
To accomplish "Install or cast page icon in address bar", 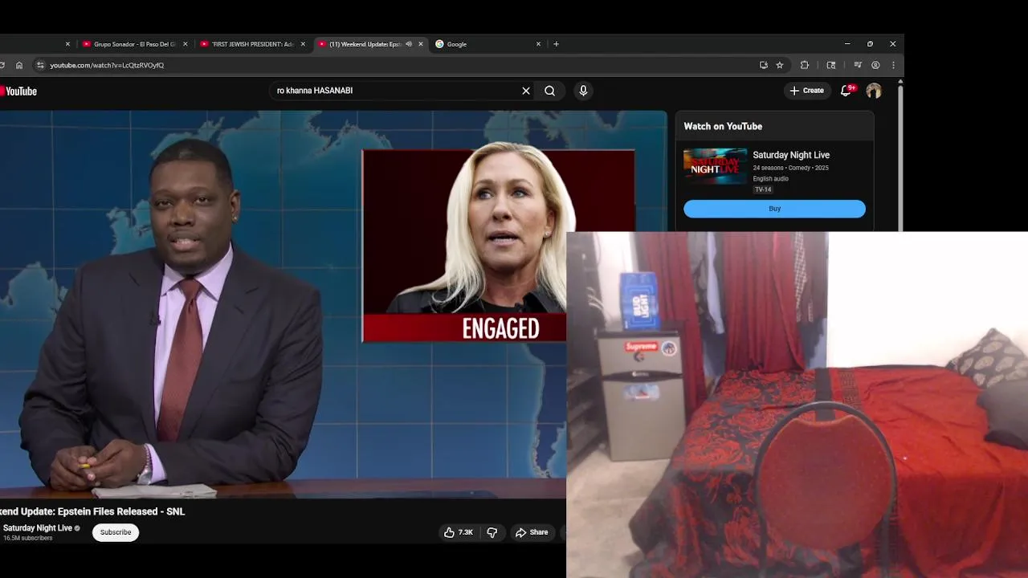I will click(763, 65).
